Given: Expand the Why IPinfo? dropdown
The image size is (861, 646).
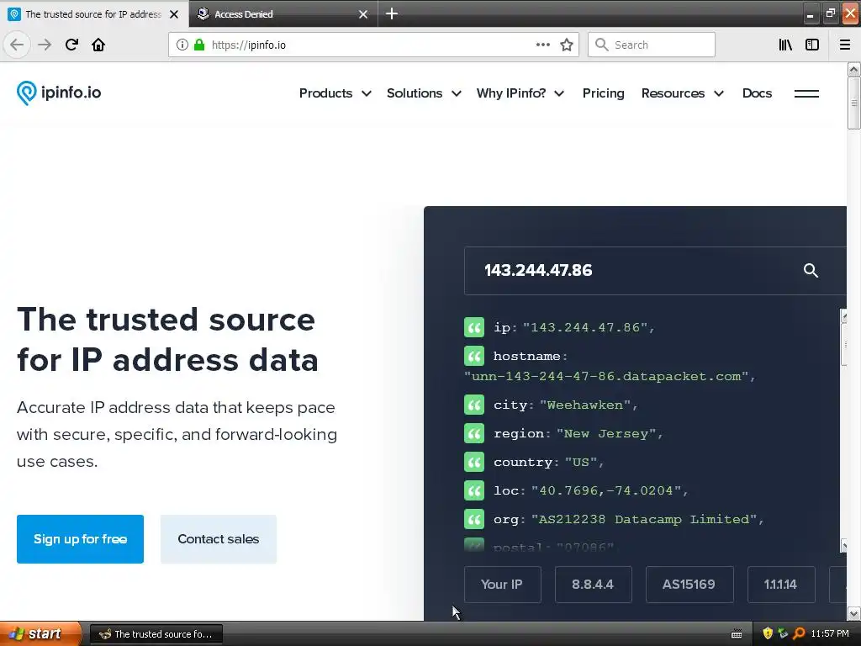Looking at the screenshot, I should coord(520,93).
